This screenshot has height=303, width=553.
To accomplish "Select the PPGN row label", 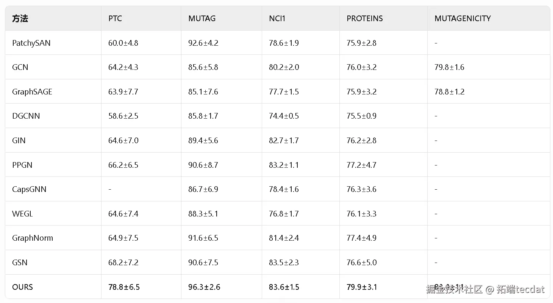I will tap(22, 165).
